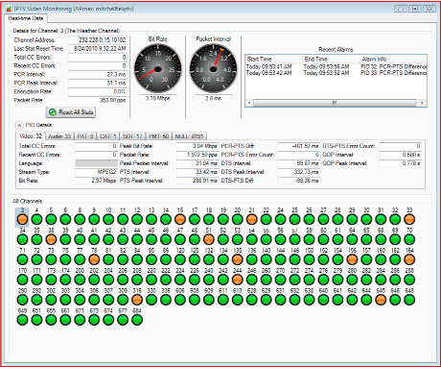Click channel 51 orange indicator

[209, 239]
